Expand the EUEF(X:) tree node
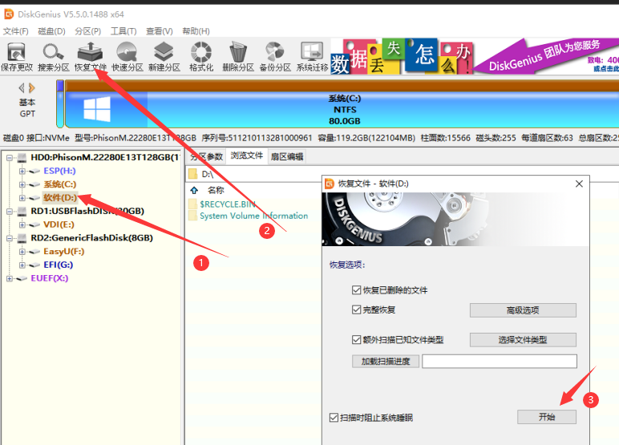The width and height of the screenshot is (619, 445). pos(10,278)
